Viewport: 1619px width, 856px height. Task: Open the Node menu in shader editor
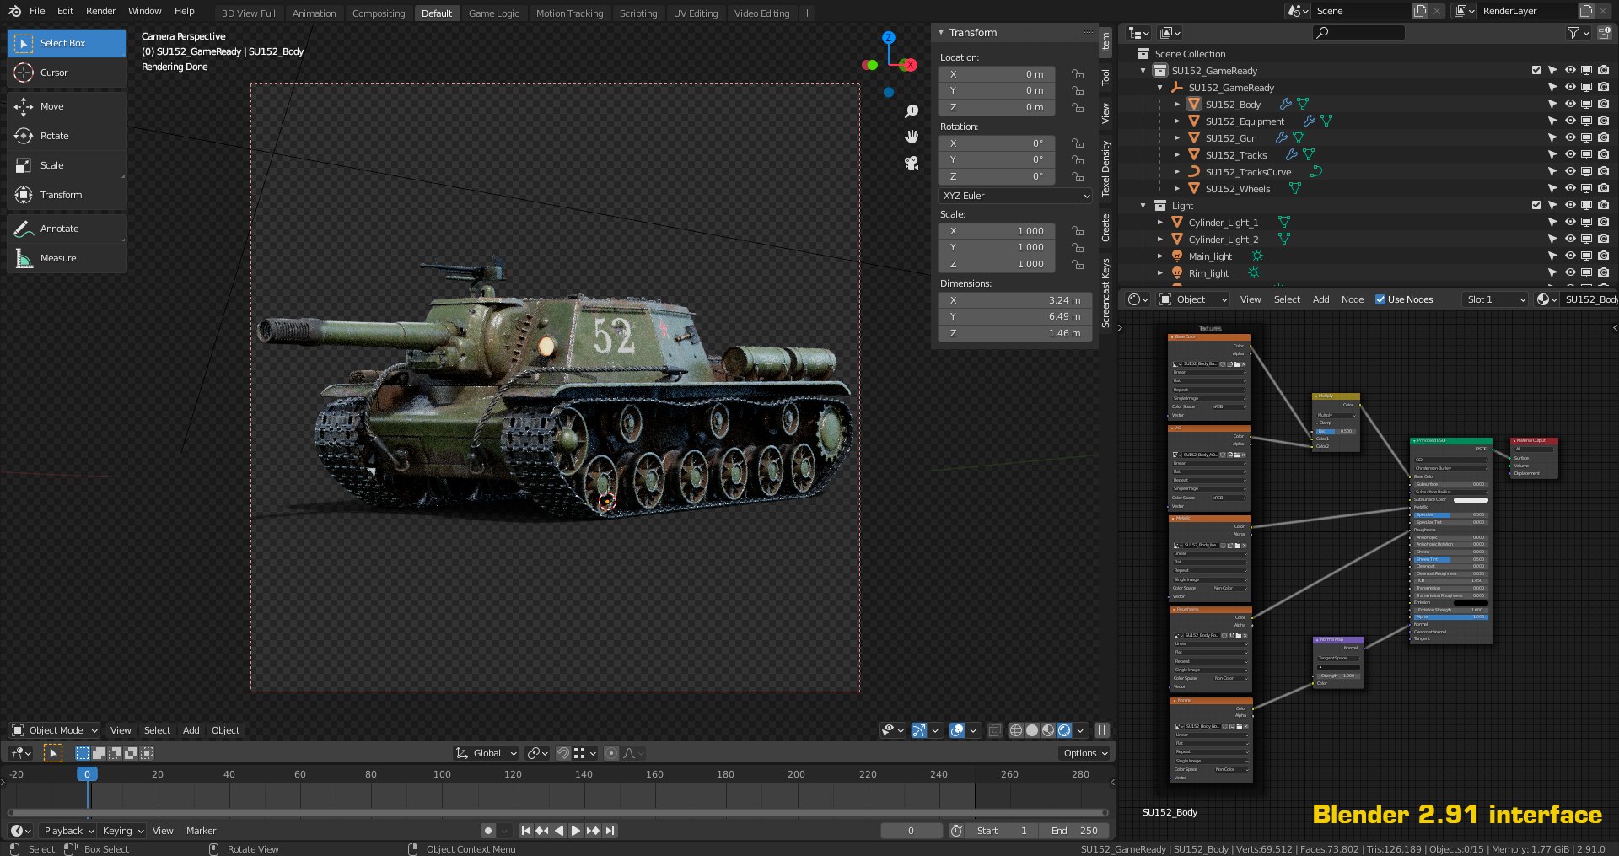click(1353, 299)
